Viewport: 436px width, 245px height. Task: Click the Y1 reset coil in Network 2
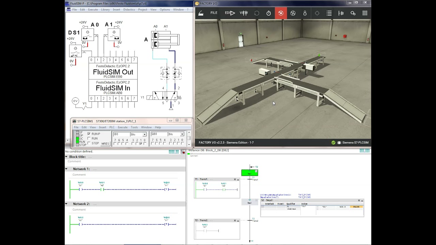pos(166,224)
